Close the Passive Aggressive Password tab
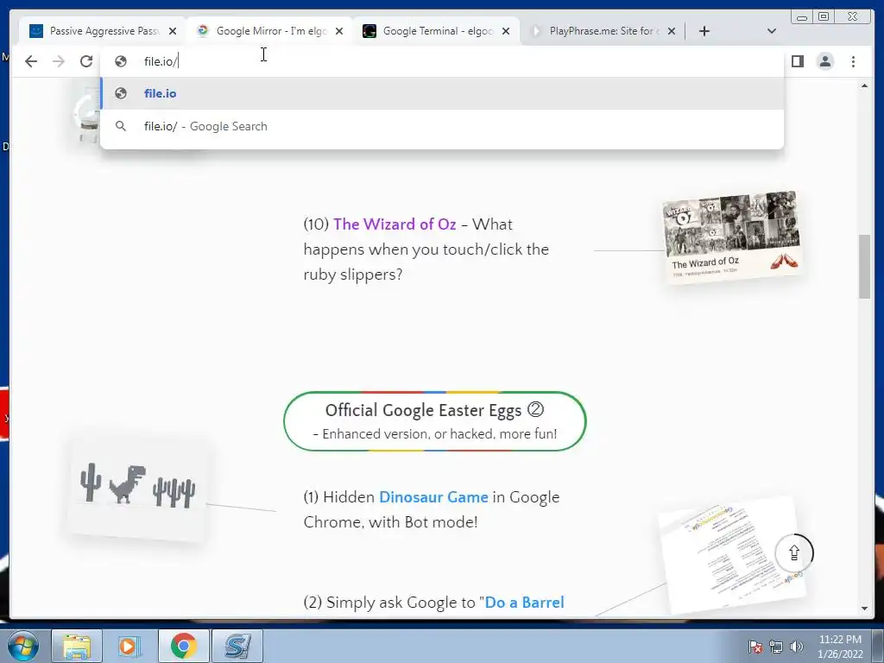This screenshot has width=884, height=663. 173,31
